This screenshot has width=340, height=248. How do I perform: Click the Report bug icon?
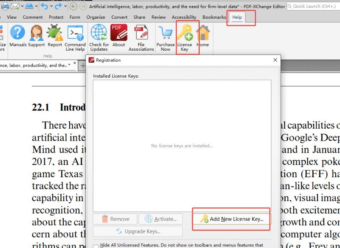54,36
